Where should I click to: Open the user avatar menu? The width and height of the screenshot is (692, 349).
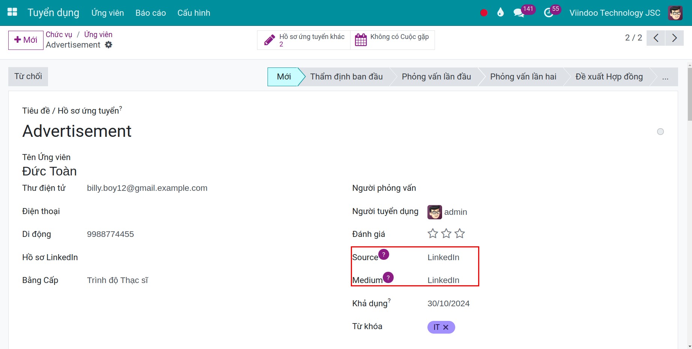675,13
